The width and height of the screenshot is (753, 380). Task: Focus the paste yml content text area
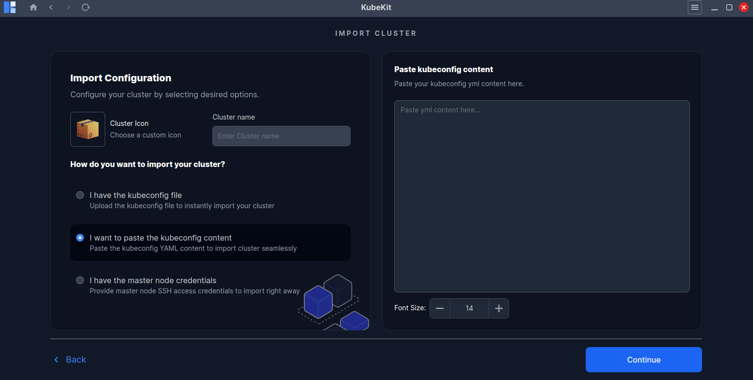pos(542,196)
